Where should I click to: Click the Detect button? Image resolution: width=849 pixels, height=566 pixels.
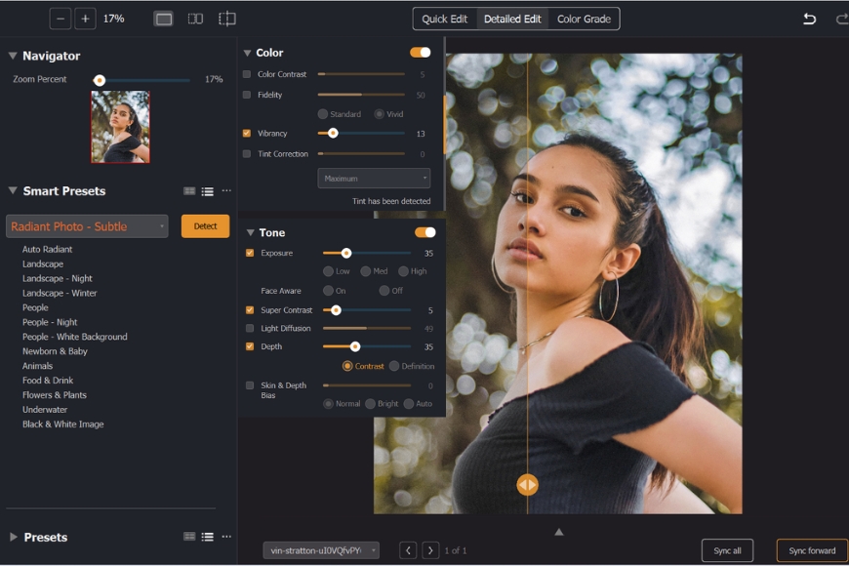click(x=205, y=226)
